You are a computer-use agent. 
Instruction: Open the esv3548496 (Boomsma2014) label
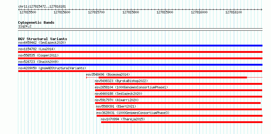click(108, 74)
